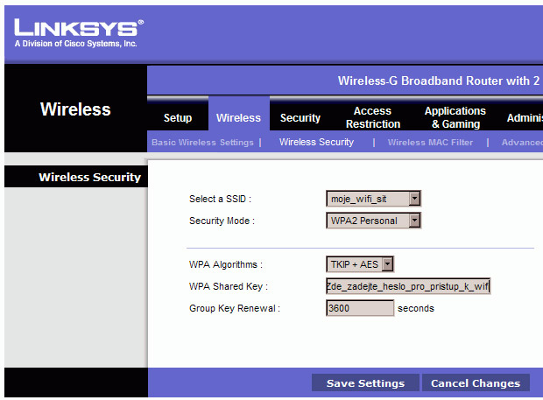Open Wireless MAC Filter subtab
The image size is (543, 400).
tap(430, 142)
